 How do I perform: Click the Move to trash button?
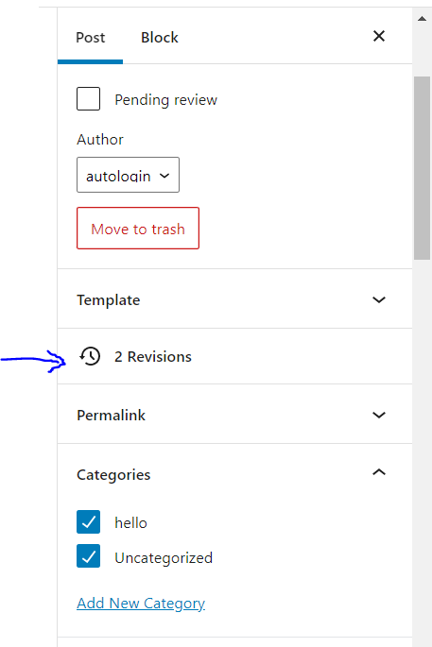[138, 229]
